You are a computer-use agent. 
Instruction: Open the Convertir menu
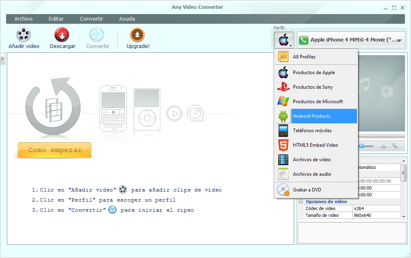click(91, 19)
